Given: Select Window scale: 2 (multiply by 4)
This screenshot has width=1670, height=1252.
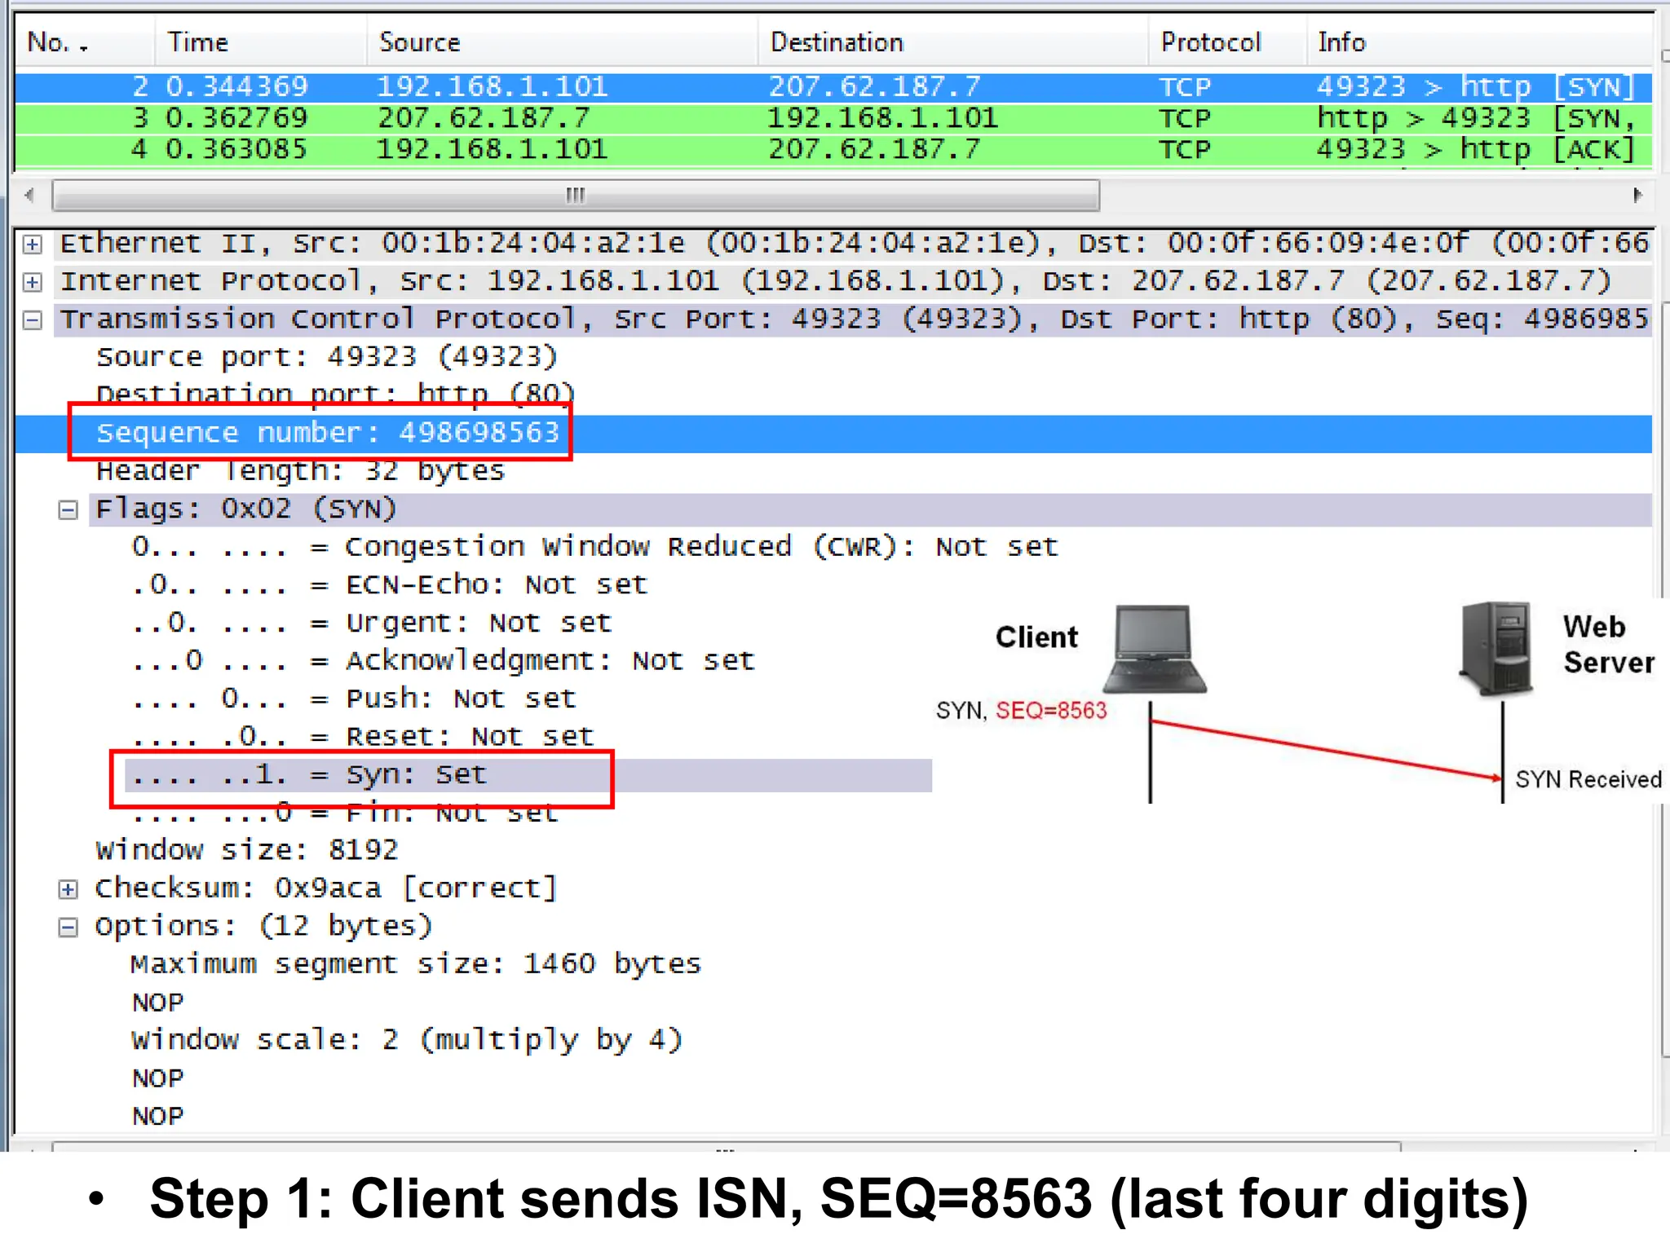Looking at the screenshot, I should [407, 1041].
